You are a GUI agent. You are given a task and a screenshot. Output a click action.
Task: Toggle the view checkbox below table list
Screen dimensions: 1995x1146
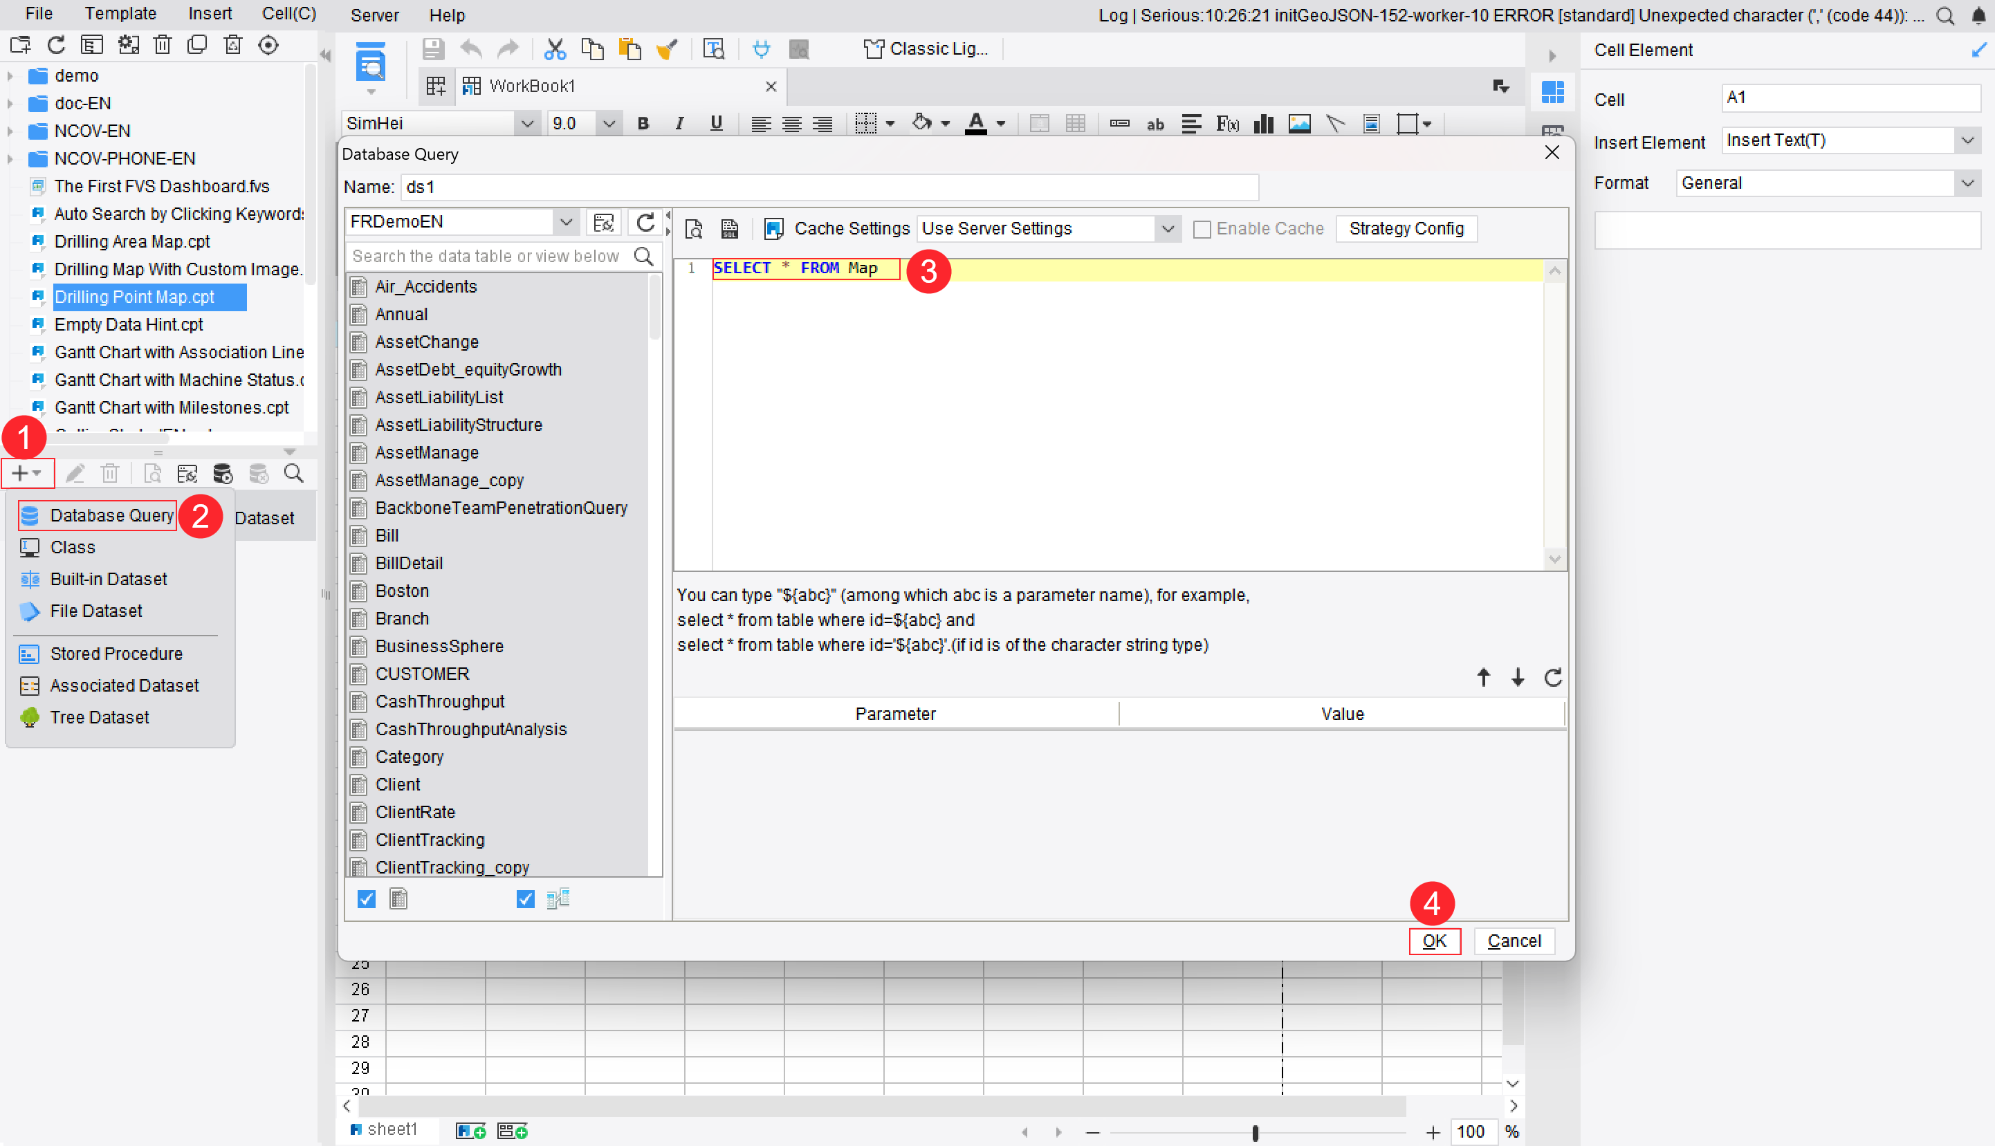point(526,899)
